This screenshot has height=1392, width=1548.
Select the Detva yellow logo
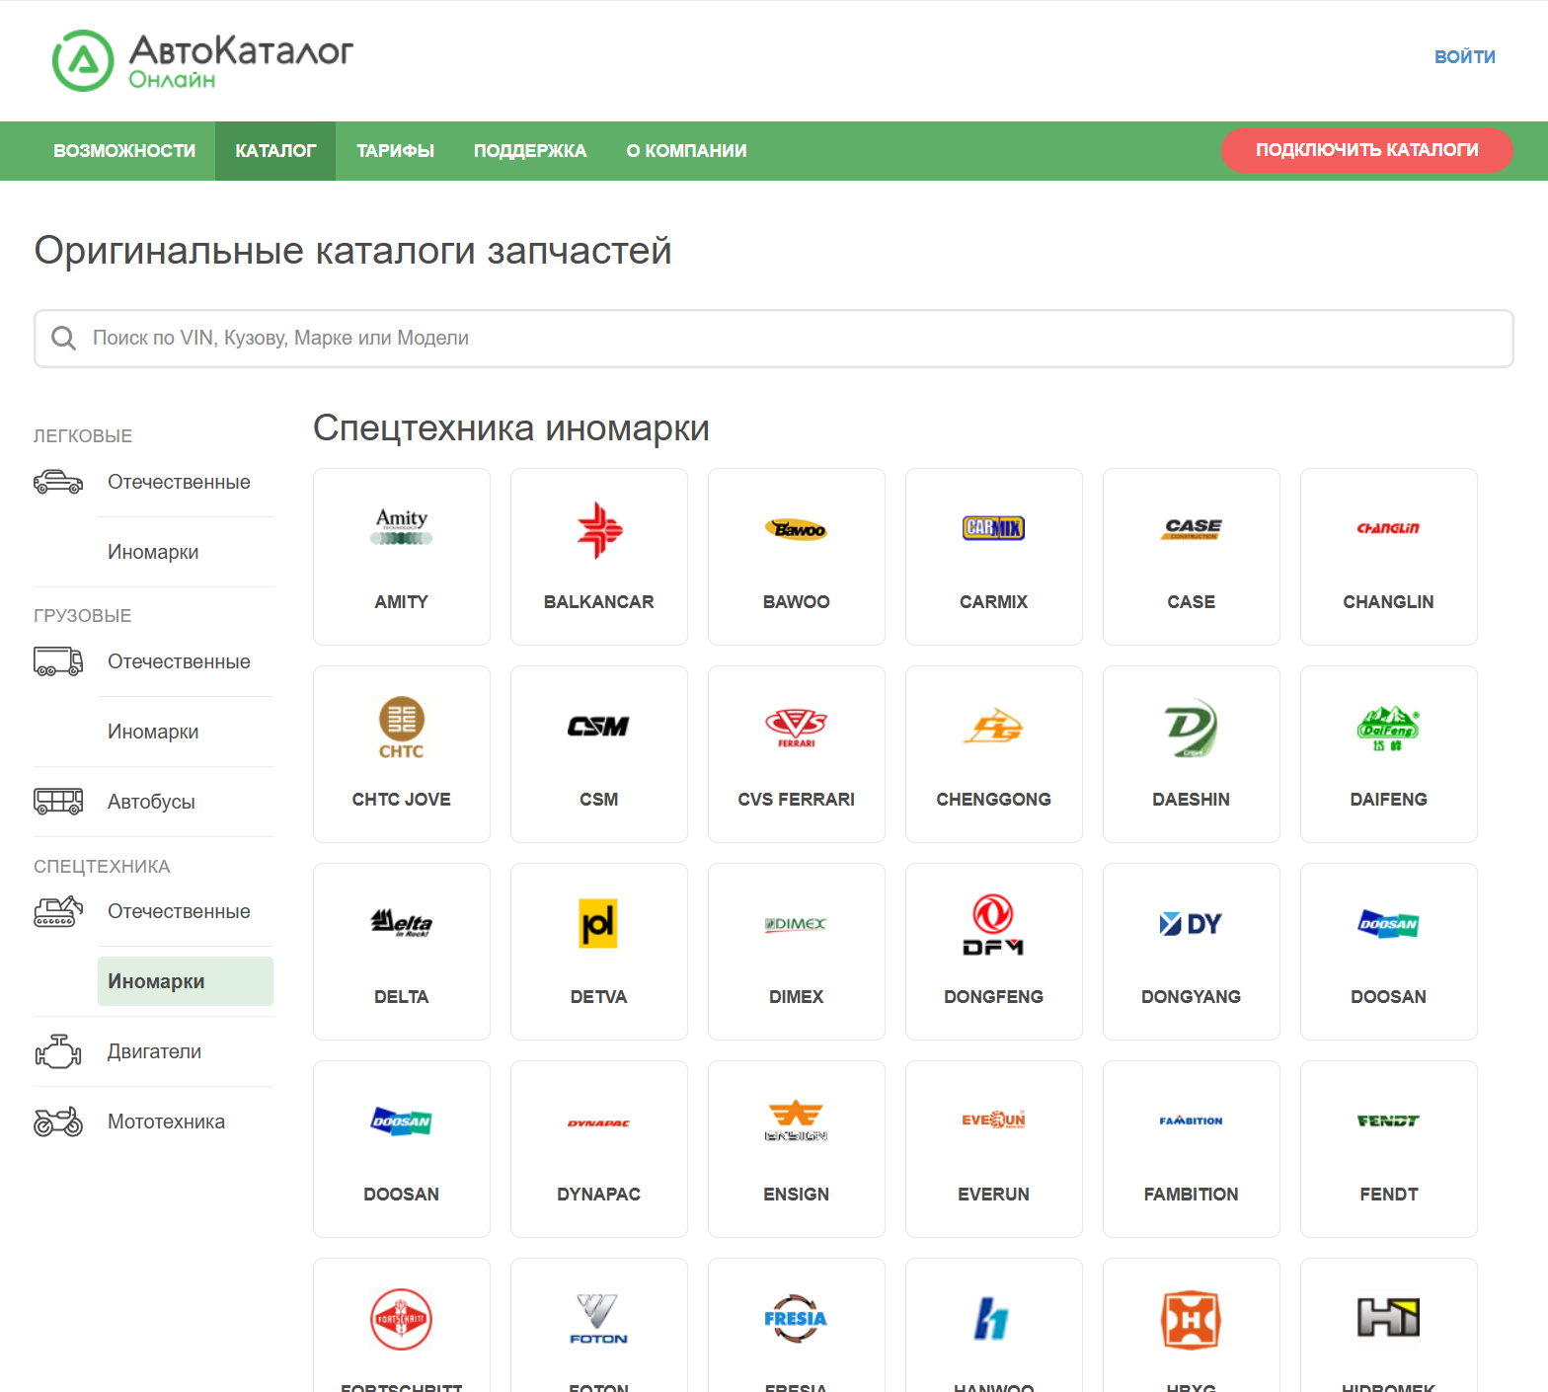click(599, 924)
